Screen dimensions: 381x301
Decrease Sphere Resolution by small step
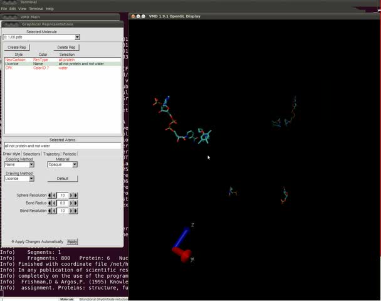(55, 195)
